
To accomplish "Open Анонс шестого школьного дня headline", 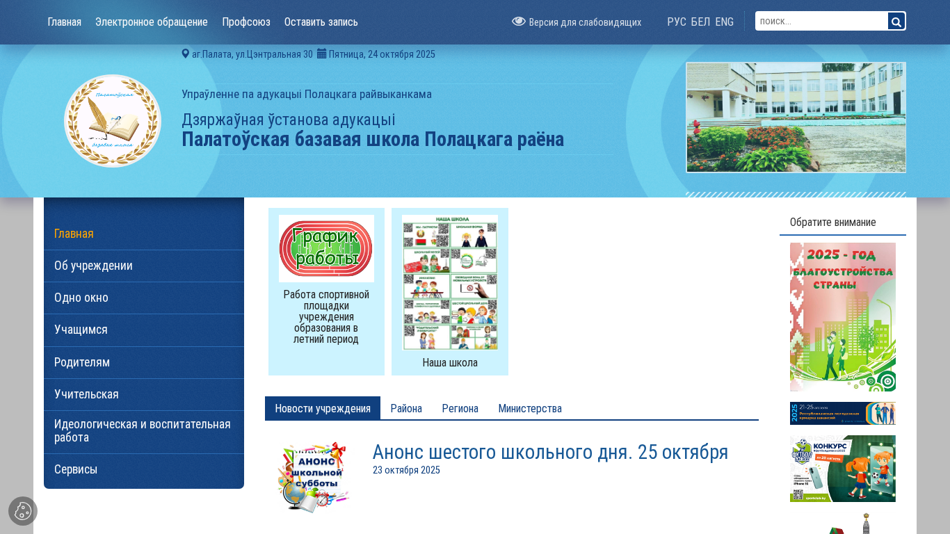I will (550, 452).
